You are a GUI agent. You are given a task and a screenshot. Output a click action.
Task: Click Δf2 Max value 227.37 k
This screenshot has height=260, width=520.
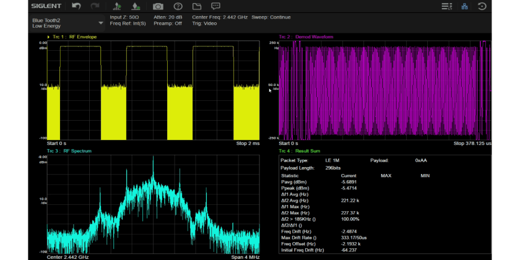tap(350, 213)
